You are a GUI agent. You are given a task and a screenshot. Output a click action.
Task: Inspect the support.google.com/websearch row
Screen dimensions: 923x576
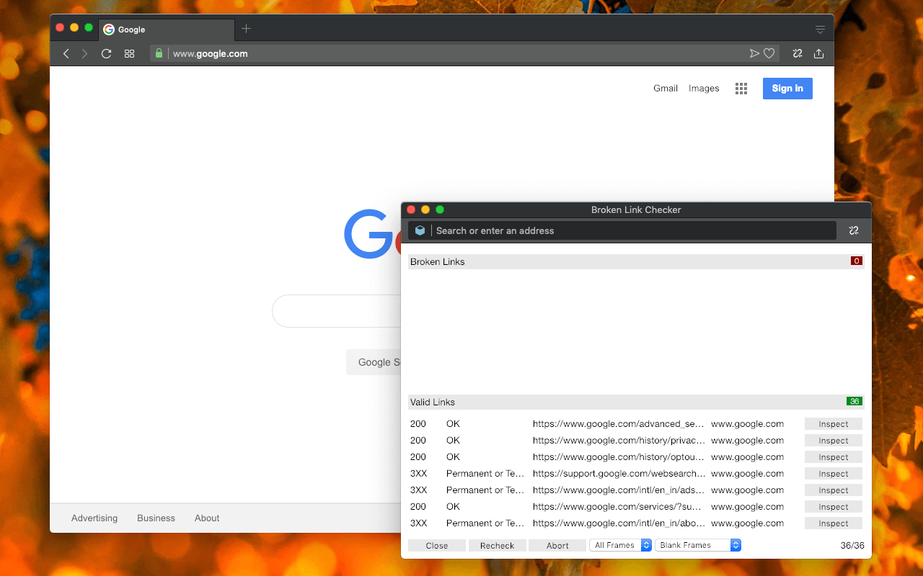click(x=834, y=474)
